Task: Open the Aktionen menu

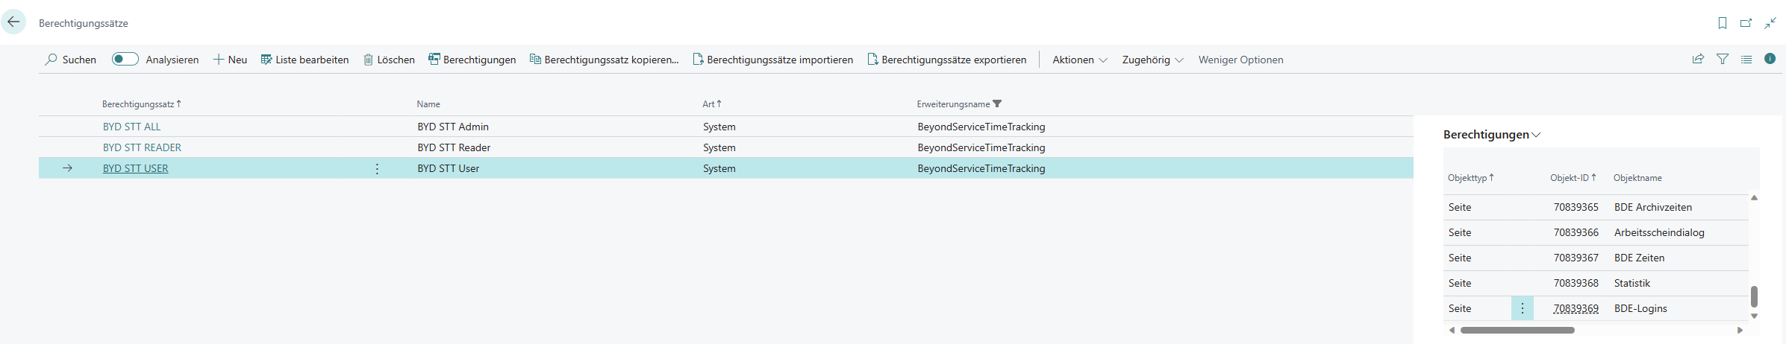Action: [1079, 60]
